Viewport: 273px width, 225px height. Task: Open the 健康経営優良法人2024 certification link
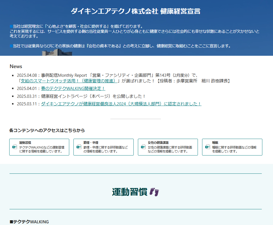click(x=121, y=104)
